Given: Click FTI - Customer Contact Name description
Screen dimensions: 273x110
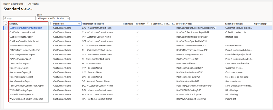Looking at the screenshot, I should 97,46.
